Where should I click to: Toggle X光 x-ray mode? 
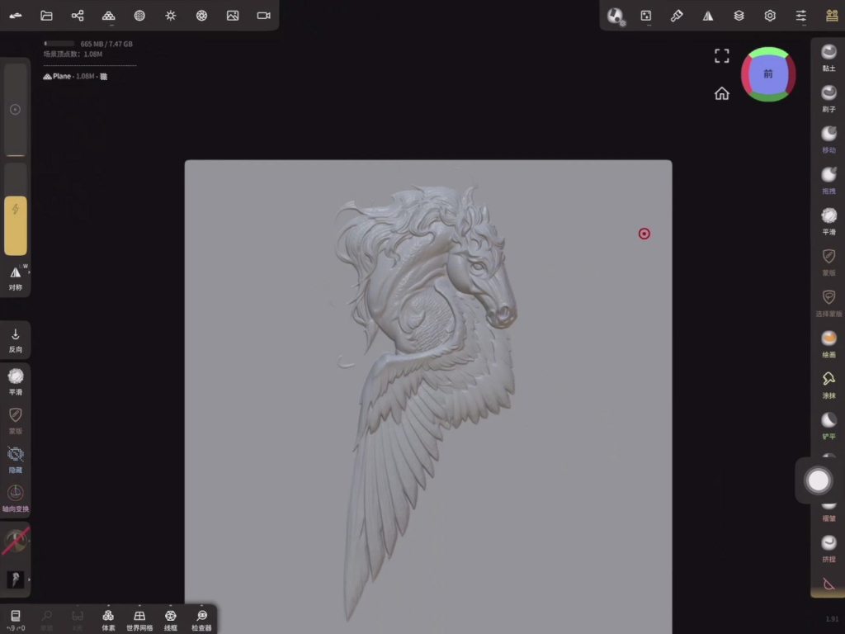pyautogui.click(x=78, y=620)
